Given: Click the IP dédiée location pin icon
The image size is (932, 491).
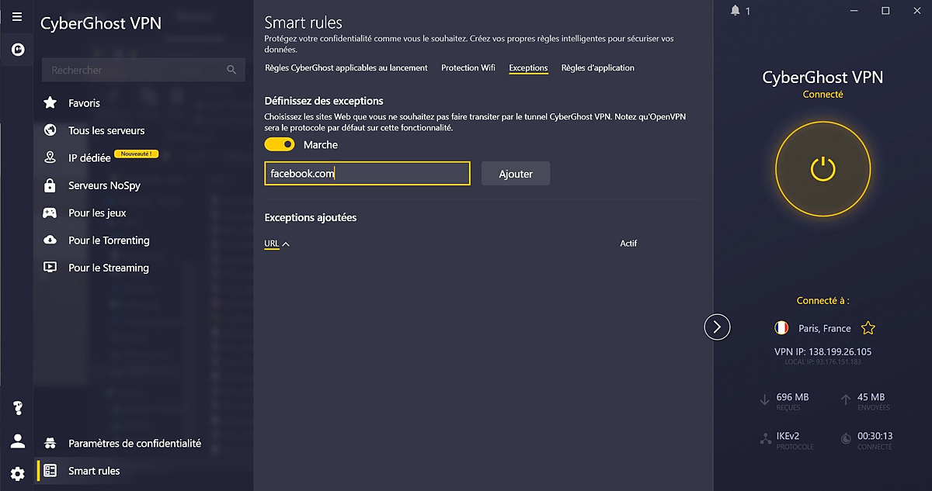Looking at the screenshot, I should (x=50, y=157).
